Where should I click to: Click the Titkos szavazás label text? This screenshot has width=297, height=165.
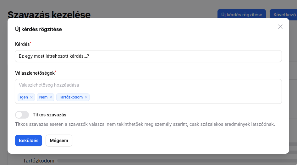[x=49, y=115]
